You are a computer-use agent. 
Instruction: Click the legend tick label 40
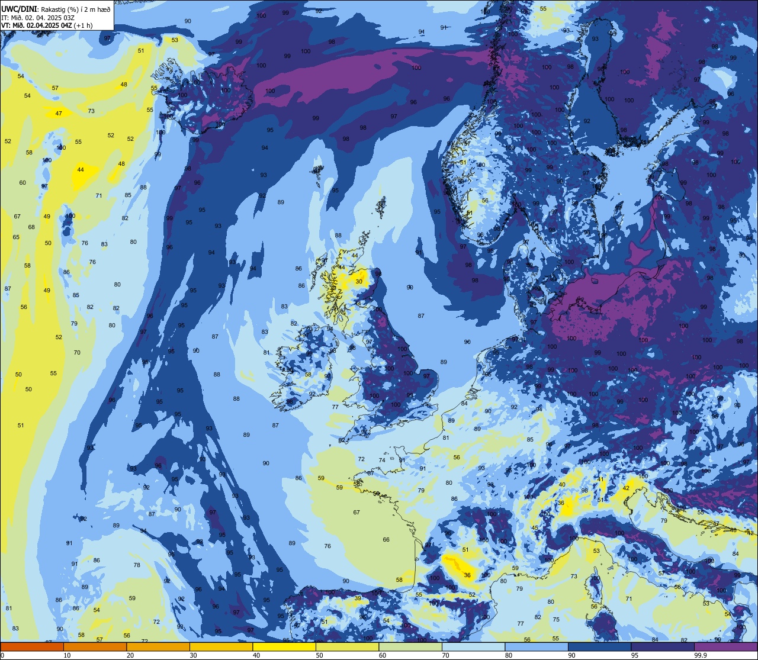pyautogui.click(x=256, y=655)
